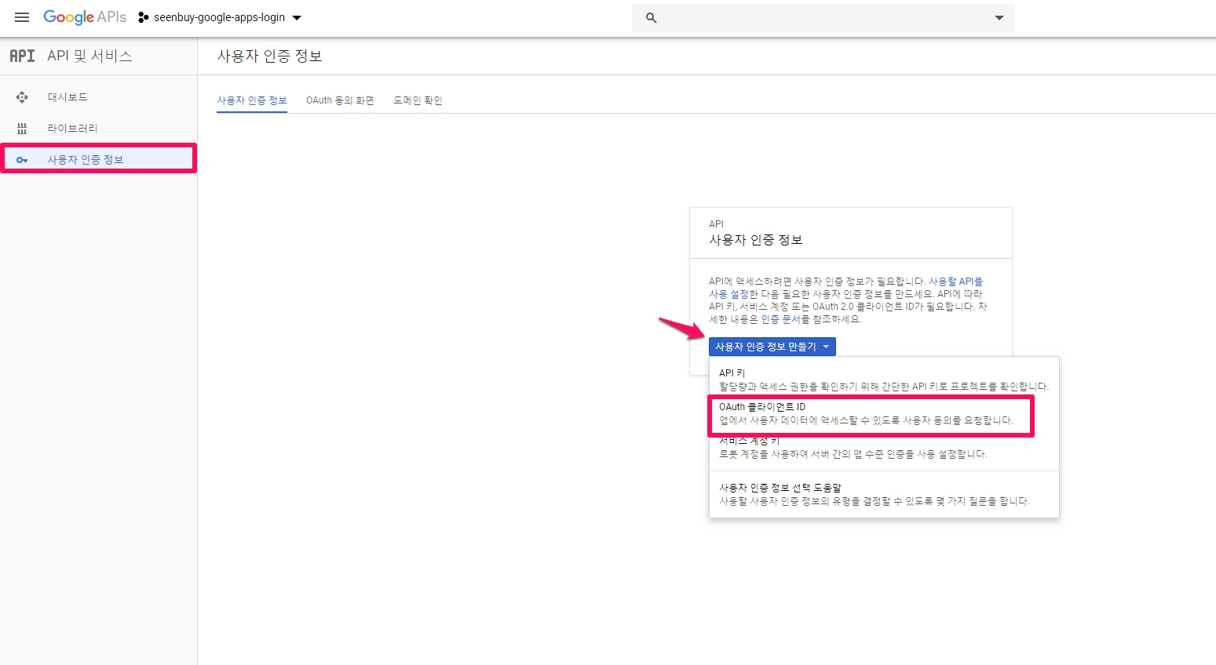Open 라이브러리 in the sidebar
1216x665 pixels.
(x=72, y=129)
